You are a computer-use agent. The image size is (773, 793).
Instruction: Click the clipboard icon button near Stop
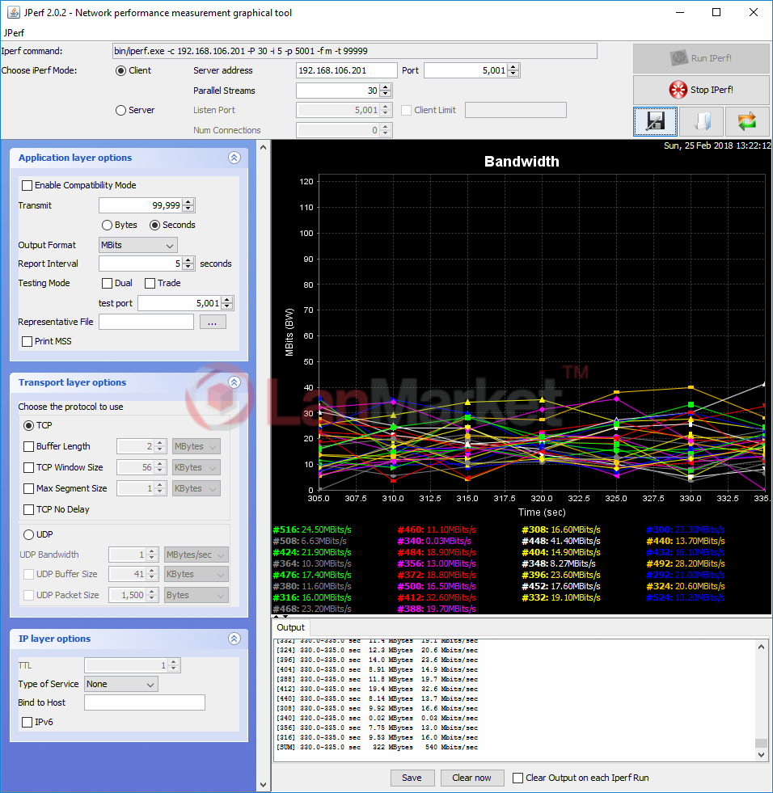(x=700, y=121)
